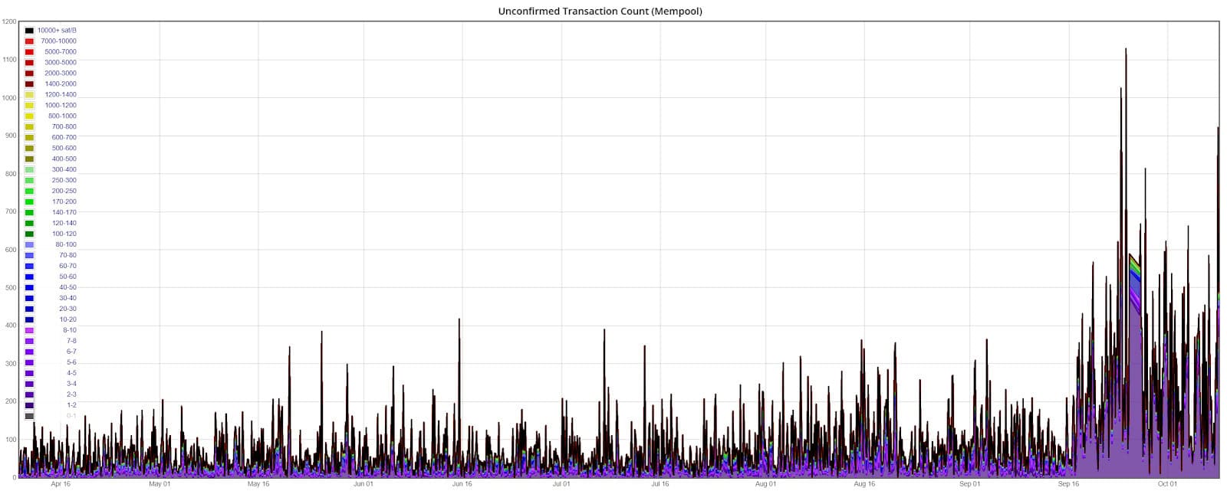The height and width of the screenshot is (491, 1227).
Task: Click the 20-30 legend label text
Action: click(x=67, y=309)
